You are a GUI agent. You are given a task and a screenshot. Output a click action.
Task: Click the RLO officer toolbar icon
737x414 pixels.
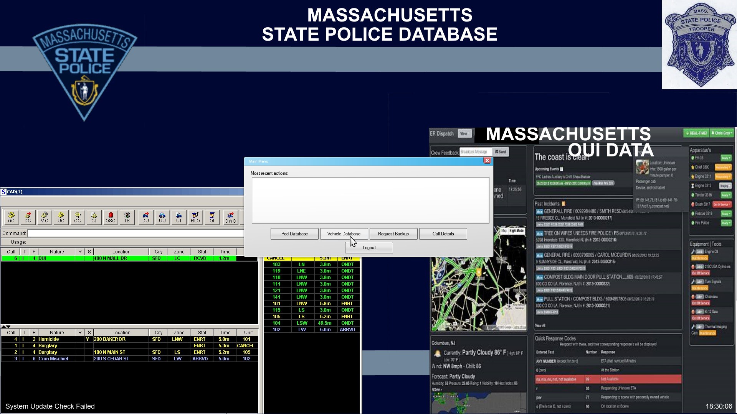[195, 217]
